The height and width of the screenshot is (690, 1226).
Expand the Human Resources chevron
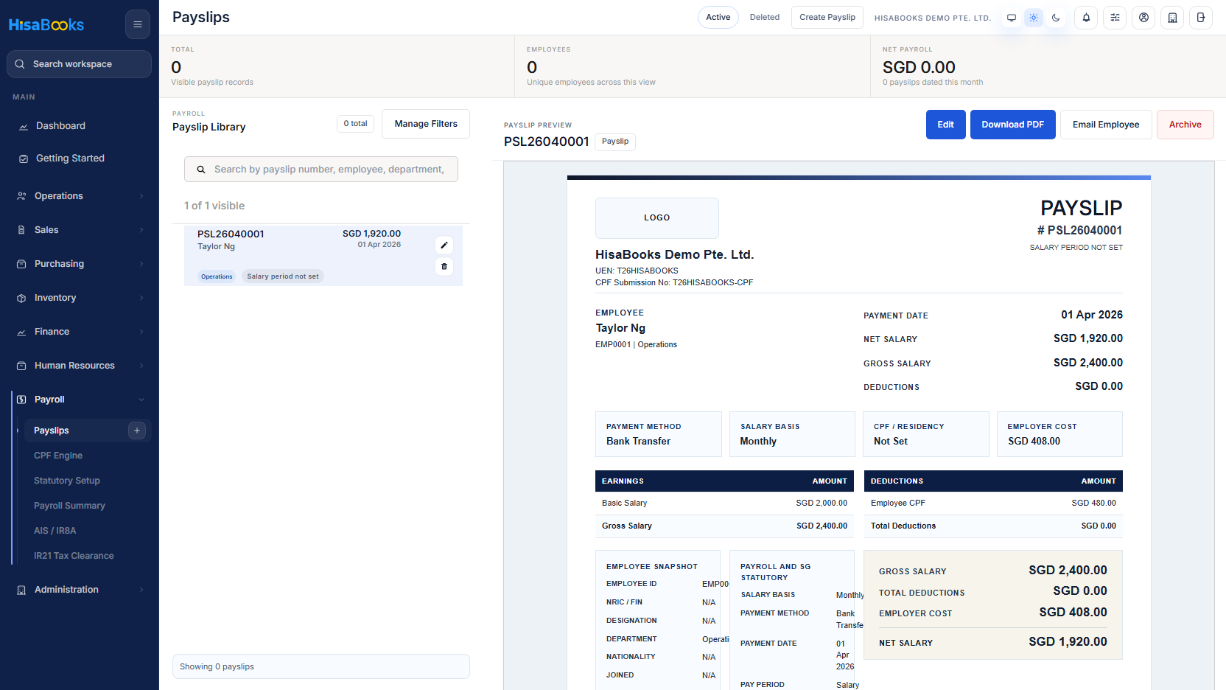pyautogui.click(x=141, y=366)
